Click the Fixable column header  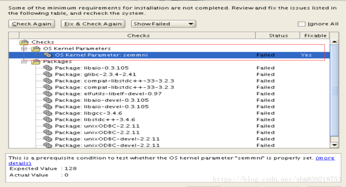(x=315, y=36)
